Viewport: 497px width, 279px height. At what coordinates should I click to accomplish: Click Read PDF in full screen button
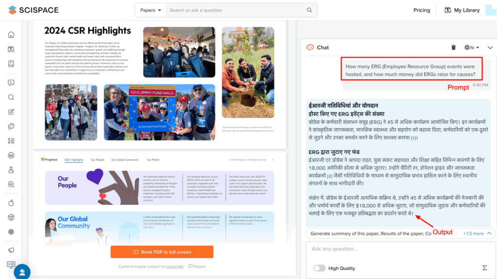tap(162, 252)
